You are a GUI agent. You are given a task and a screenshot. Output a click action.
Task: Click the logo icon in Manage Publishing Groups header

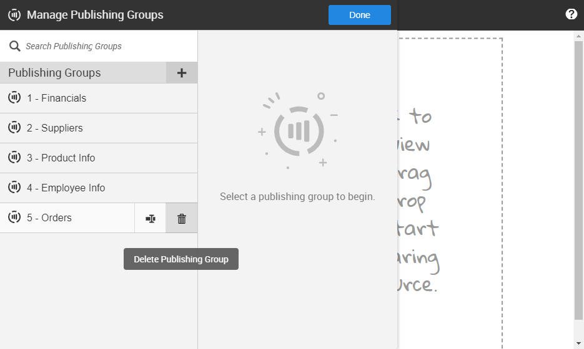click(14, 15)
